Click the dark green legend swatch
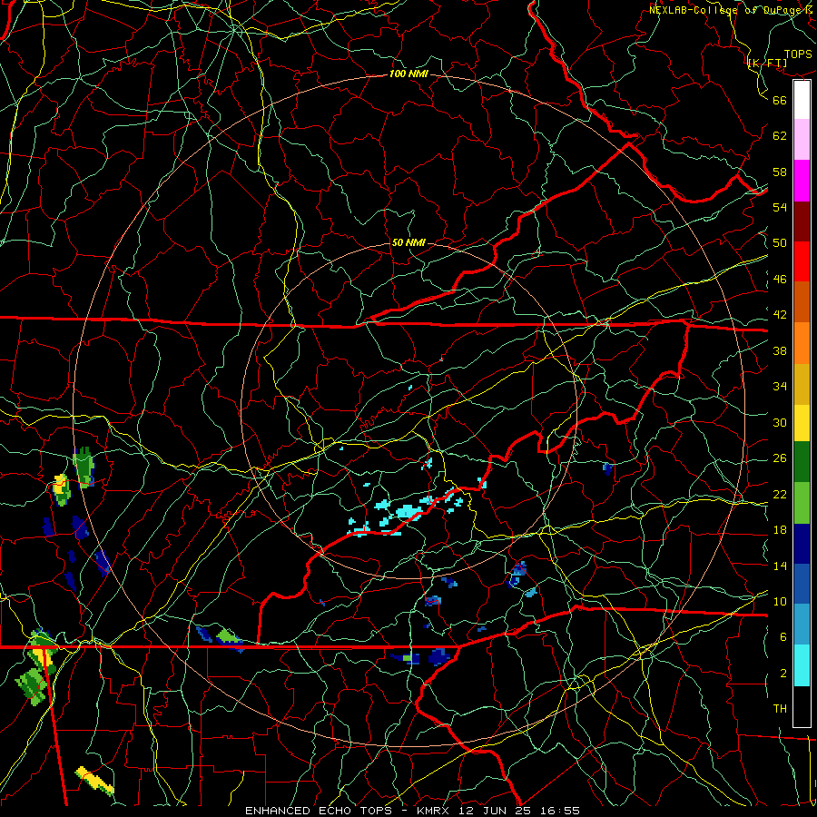 coord(802,462)
